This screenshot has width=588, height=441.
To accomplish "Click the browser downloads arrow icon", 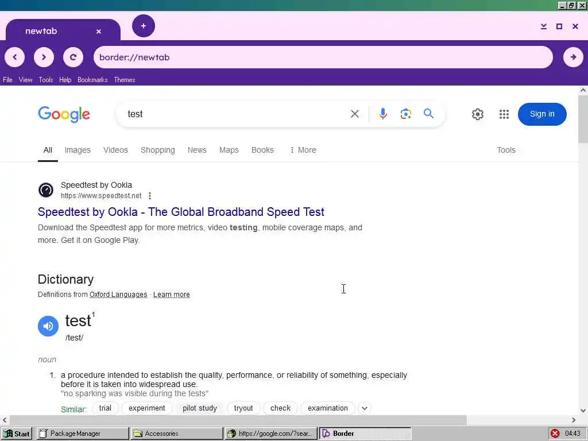I will point(543,26).
